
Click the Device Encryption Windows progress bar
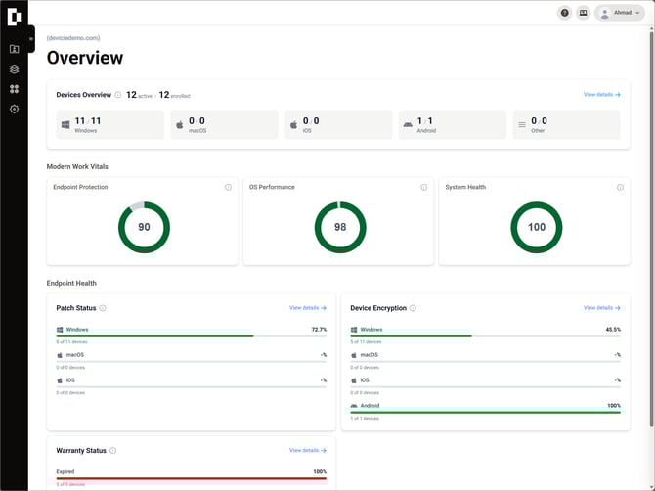pyautogui.click(x=486, y=335)
